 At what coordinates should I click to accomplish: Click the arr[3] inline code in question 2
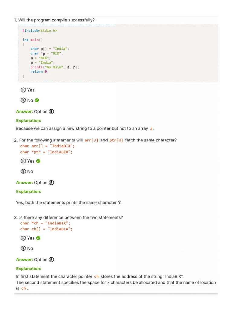91,140
